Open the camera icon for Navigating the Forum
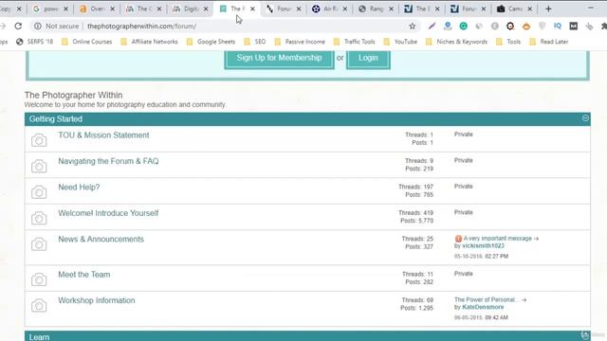The height and width of the screenshot is (341, 607). click(x=39, y=166)
